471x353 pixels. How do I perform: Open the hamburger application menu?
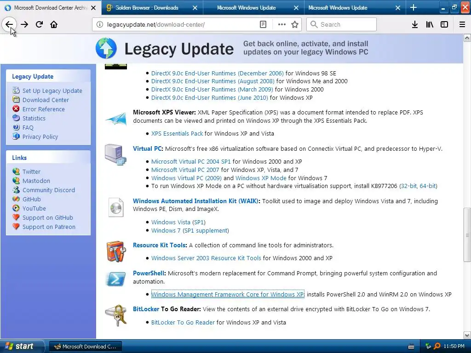coord(462,25)
